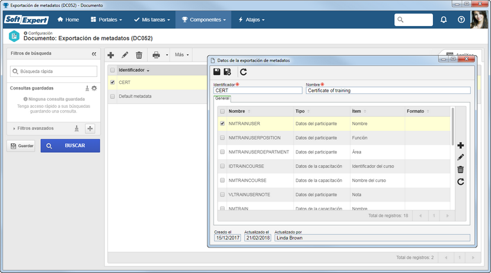Go to Home in navigation bar
Screen dimensions: 491x273
pos(68,20)
